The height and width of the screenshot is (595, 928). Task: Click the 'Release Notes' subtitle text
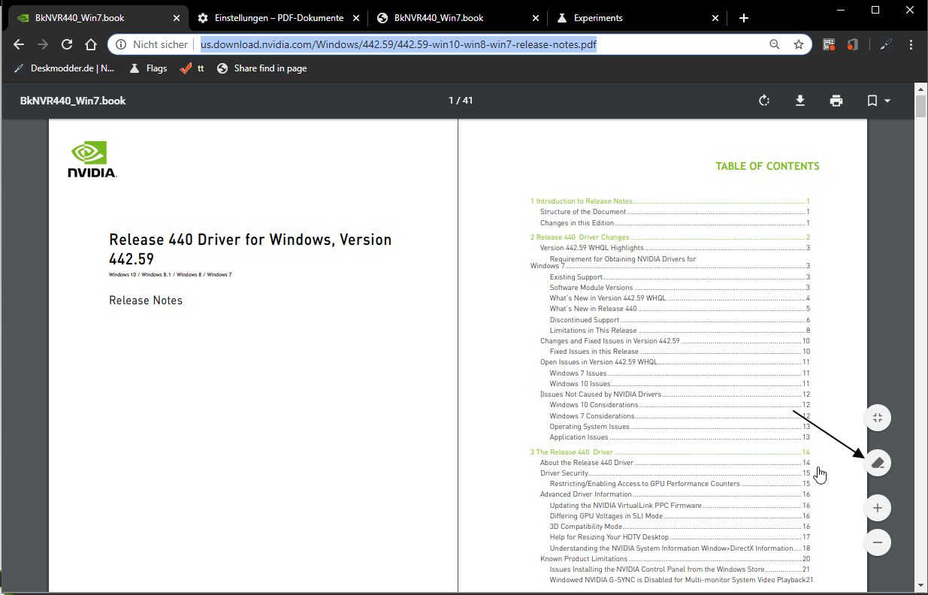pyautogui.click(x=146, y=301)
